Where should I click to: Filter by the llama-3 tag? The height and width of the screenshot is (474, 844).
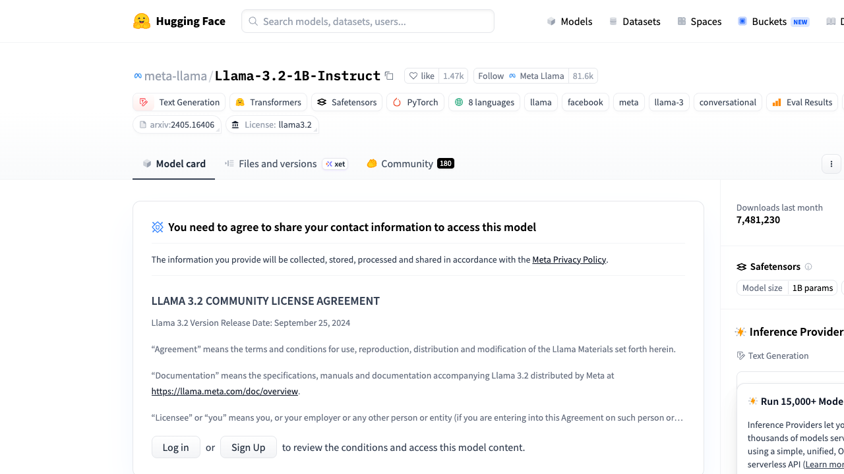[669, 102]
